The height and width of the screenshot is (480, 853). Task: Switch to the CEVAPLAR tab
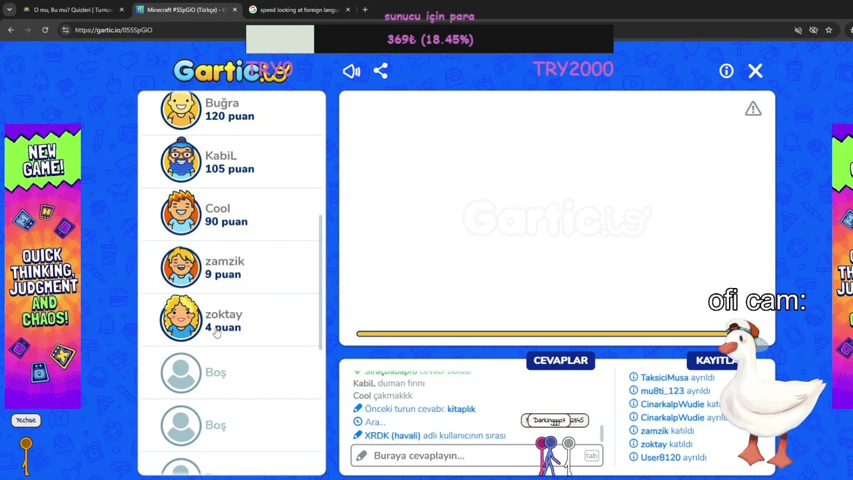tap(560, 360)
